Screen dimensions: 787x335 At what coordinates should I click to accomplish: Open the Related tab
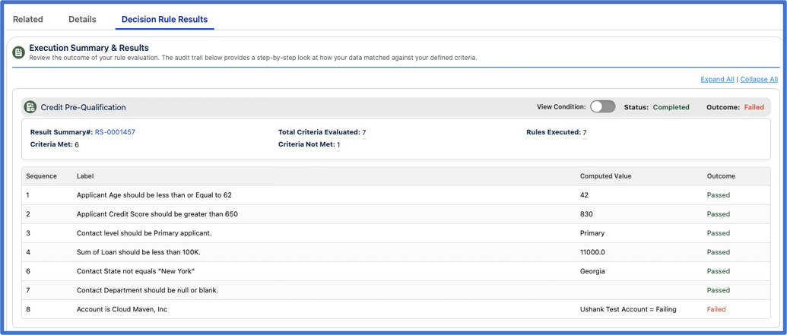pos(28,20)
